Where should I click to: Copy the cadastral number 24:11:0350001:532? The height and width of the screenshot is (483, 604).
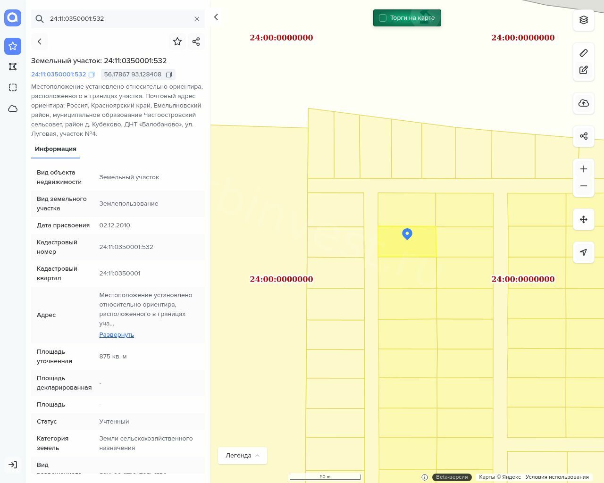tap(92, 75)
